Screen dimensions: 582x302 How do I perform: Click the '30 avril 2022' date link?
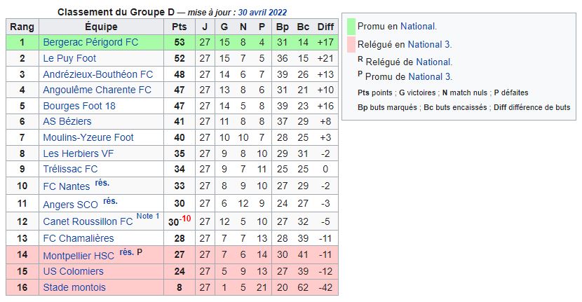(262, 12)
